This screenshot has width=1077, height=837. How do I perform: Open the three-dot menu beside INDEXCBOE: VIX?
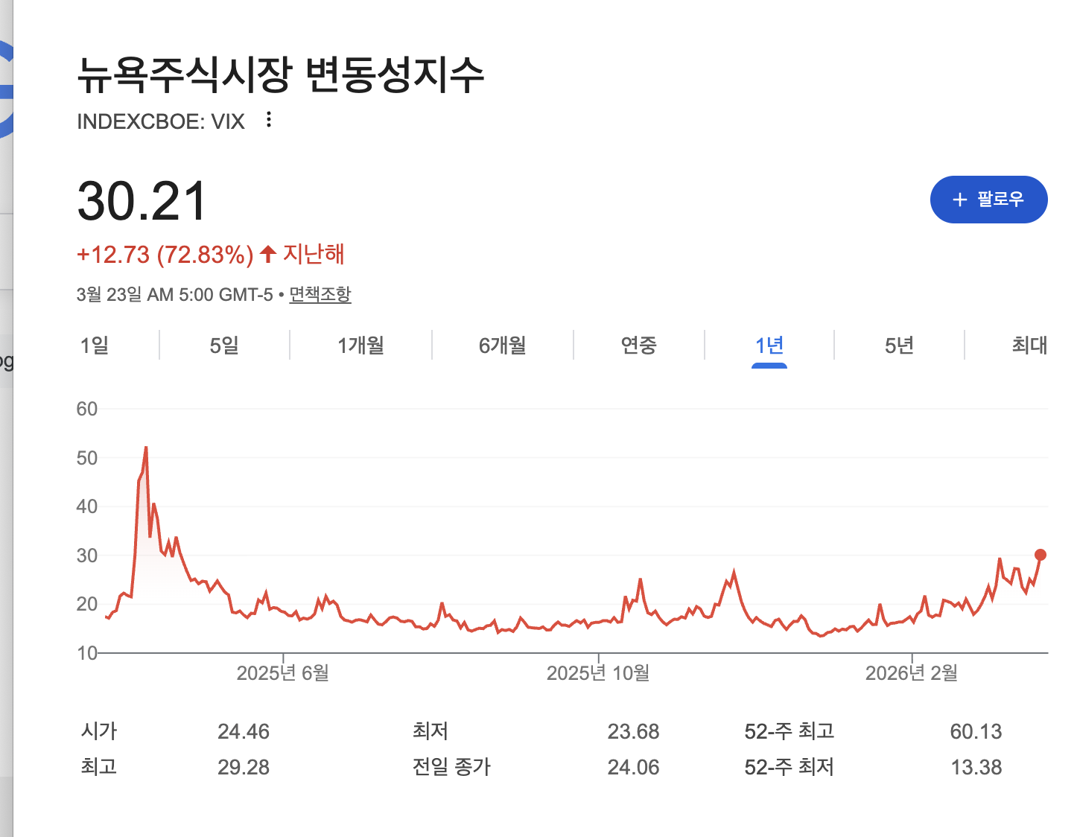(269, 120)
